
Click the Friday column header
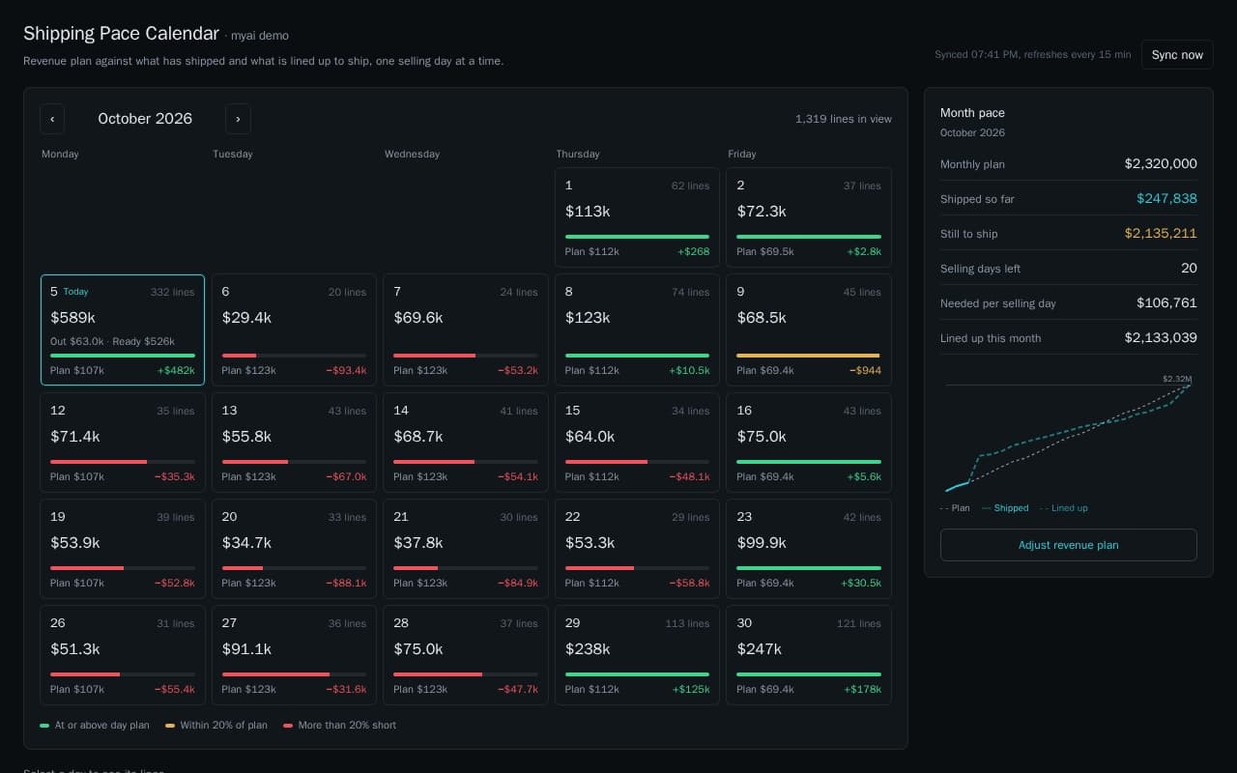tap(742, 155)
